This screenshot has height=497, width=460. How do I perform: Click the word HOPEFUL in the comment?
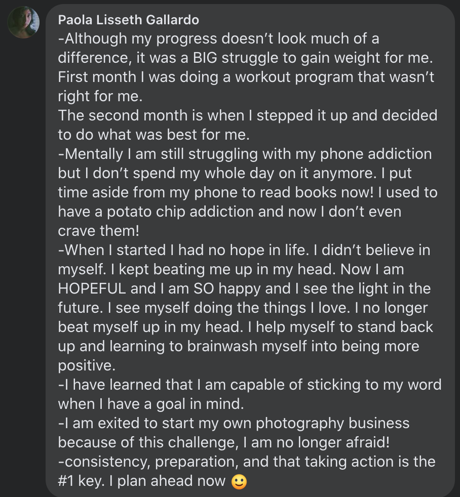point(92,288)
